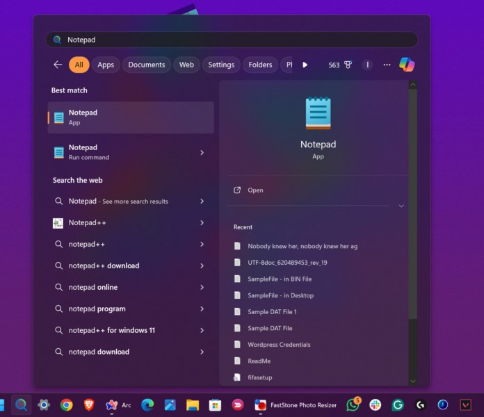This screenshot has height=417, width=484.
Task: Go back with the left arrow
Action: 58,65
